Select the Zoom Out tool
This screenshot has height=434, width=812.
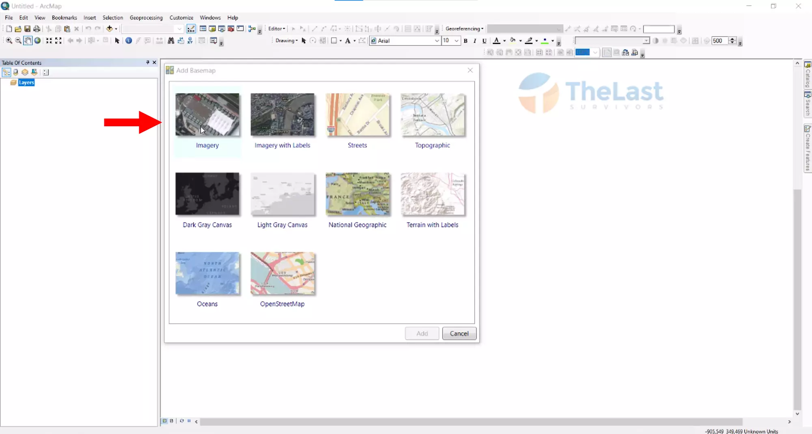click(18, 41)
